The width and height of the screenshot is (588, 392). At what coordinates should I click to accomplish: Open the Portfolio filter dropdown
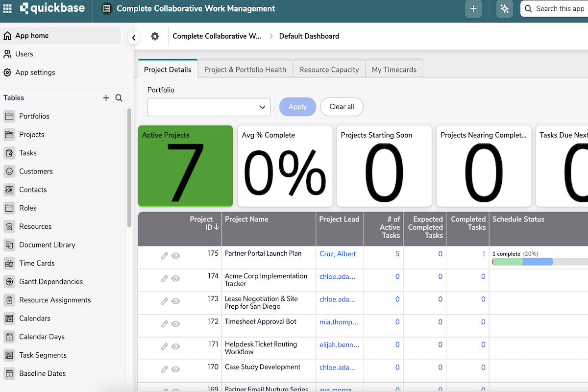209,107
